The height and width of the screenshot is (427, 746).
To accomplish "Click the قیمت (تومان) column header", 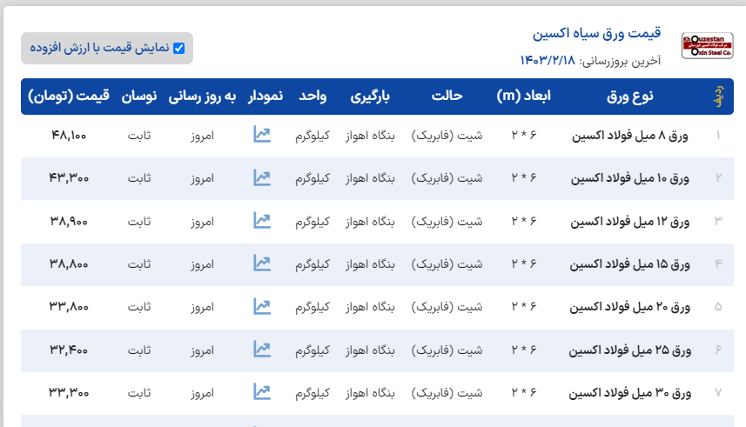I will coord(70,97).
